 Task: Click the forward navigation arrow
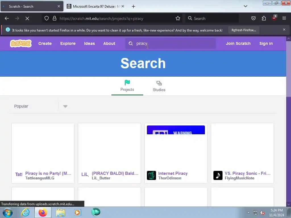point(17,18)
